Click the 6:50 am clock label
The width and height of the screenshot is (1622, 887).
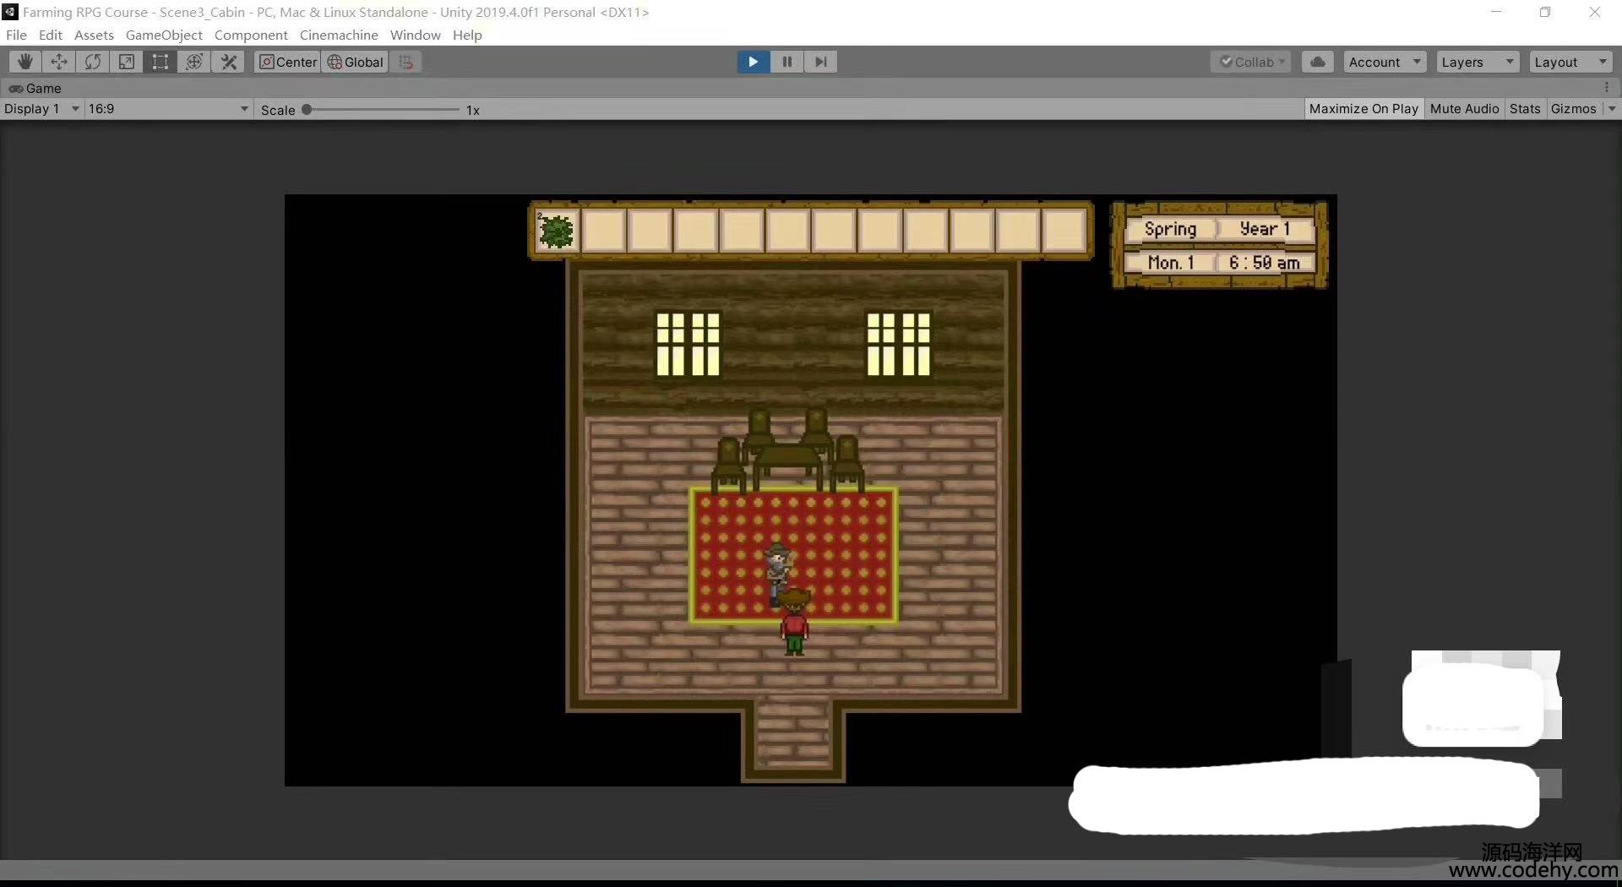[1265, 263]
